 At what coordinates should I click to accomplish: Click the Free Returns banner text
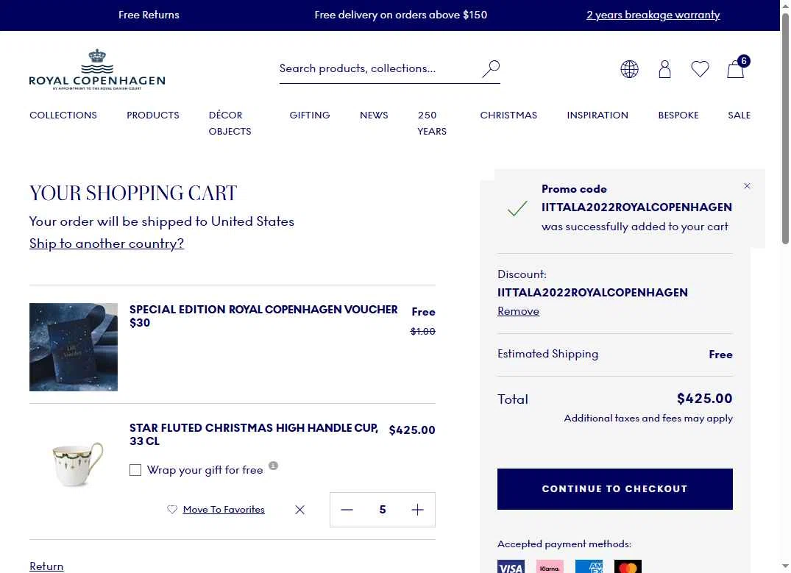click(x=149, y=15)
